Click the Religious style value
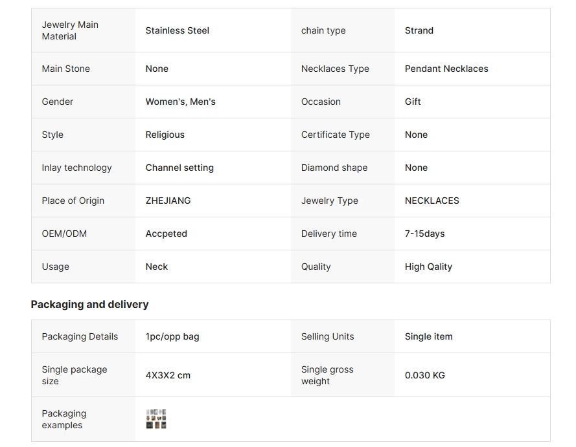The image size is (576, 447). pyautogui.click(x=165, y=135)
